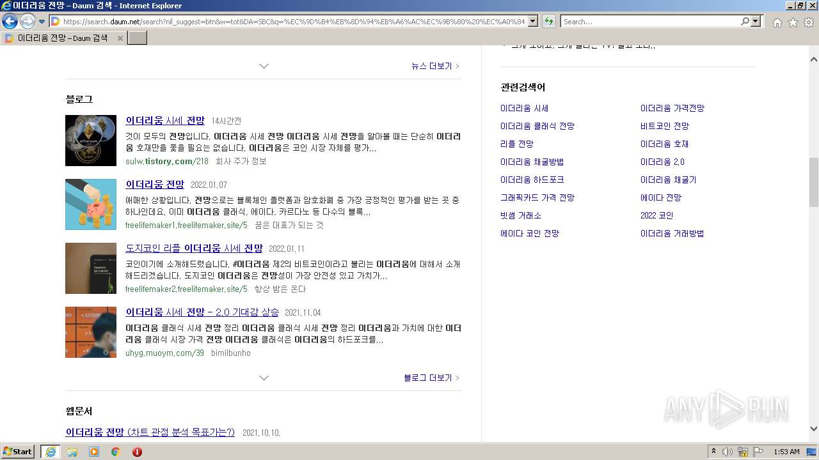Click related search 이더리움 2.0
Screen dimensions: 819x460
click(662, 162)
